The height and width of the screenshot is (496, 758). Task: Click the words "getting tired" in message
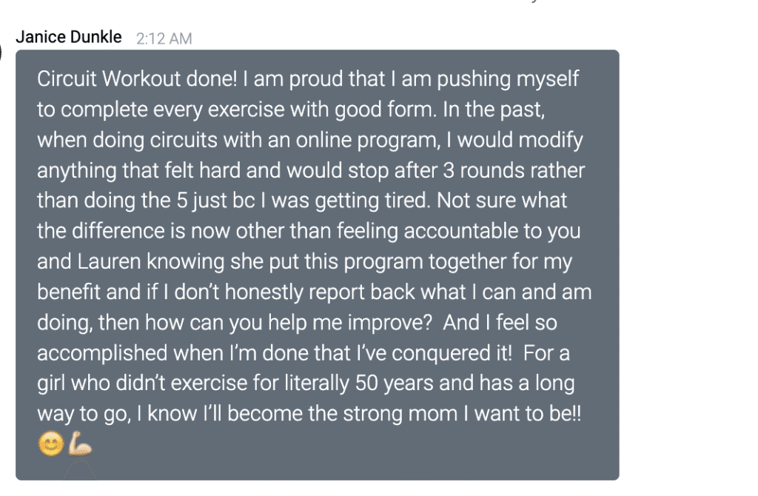coord(372,201)
